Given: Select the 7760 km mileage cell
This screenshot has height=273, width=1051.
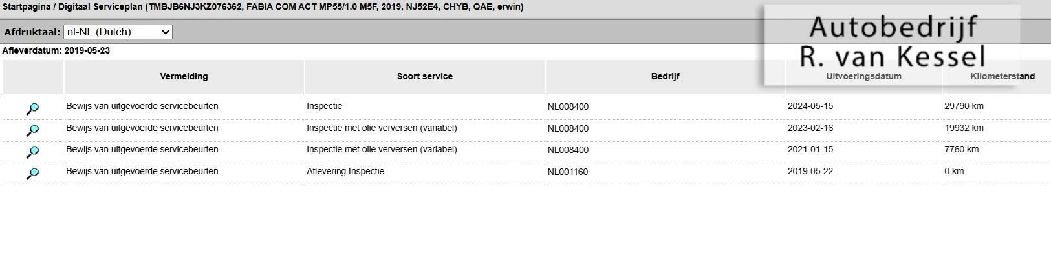Looking at the screenshot, I should tap(961, 149).
